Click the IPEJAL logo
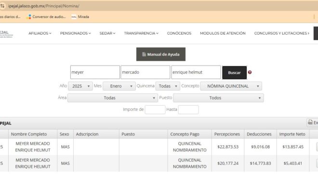 6,34
